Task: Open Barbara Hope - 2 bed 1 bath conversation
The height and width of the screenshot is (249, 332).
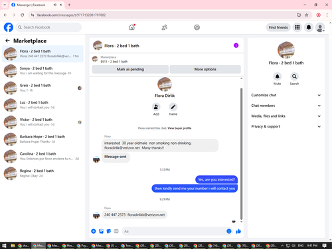Action: (42, 139)
